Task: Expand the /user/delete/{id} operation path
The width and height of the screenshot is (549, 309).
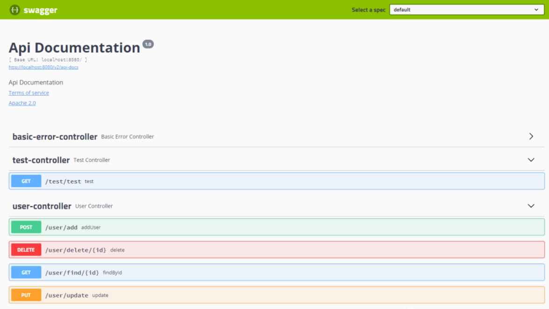Action: pyautogui.click(x=76, y=250)
